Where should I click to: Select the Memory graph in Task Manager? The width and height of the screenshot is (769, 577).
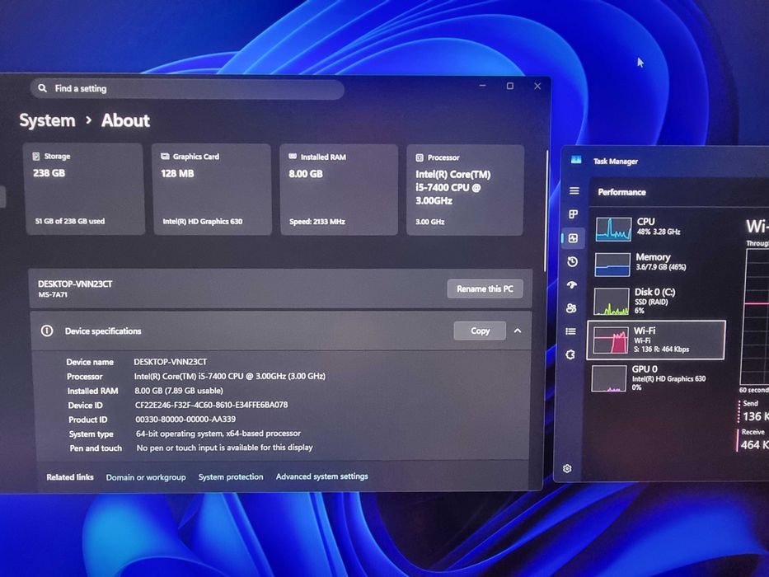click(x=612, y=264)
